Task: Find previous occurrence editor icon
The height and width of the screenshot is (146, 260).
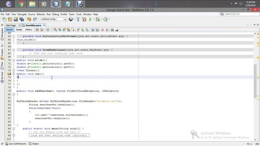Action: (60, 30)
